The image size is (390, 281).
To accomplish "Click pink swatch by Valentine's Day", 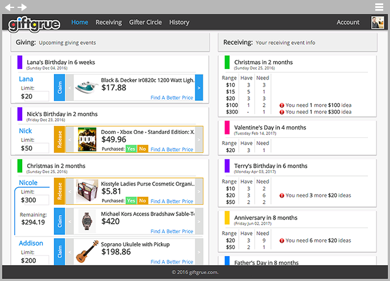I will point(227,127).
